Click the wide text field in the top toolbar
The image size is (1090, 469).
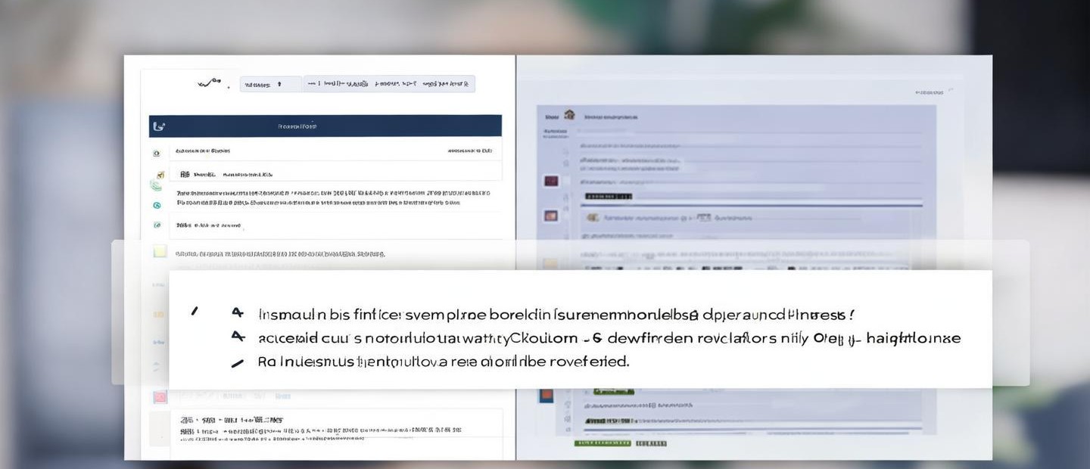(389, 84)
